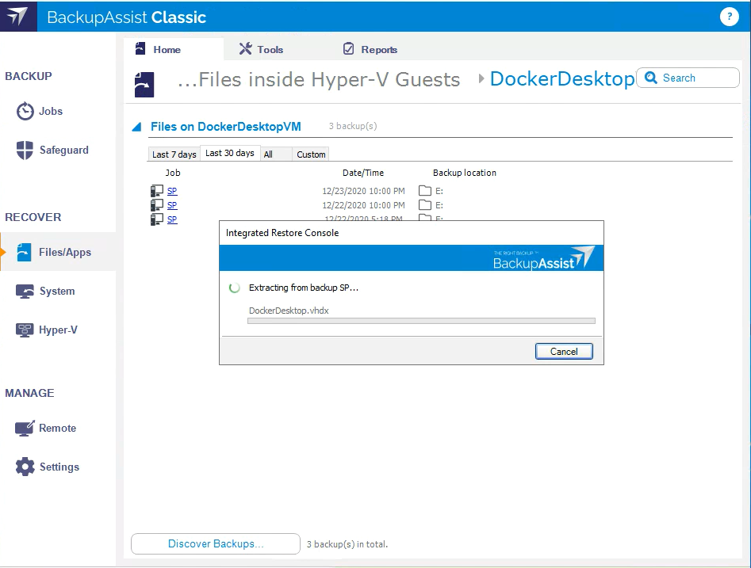Click the DockerDesktop.vhdx extraction progress bar
The height and width of the screenshot is (568, 751).
click(x=421, y=322)
